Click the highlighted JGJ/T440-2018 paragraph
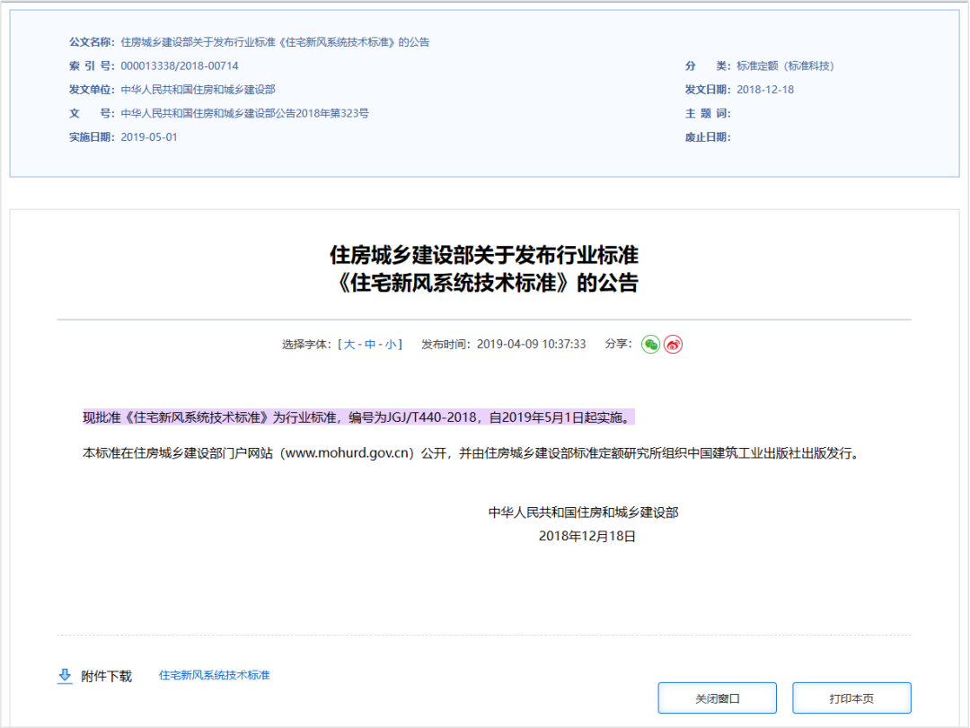970x728 pixels. pos(357,417)
